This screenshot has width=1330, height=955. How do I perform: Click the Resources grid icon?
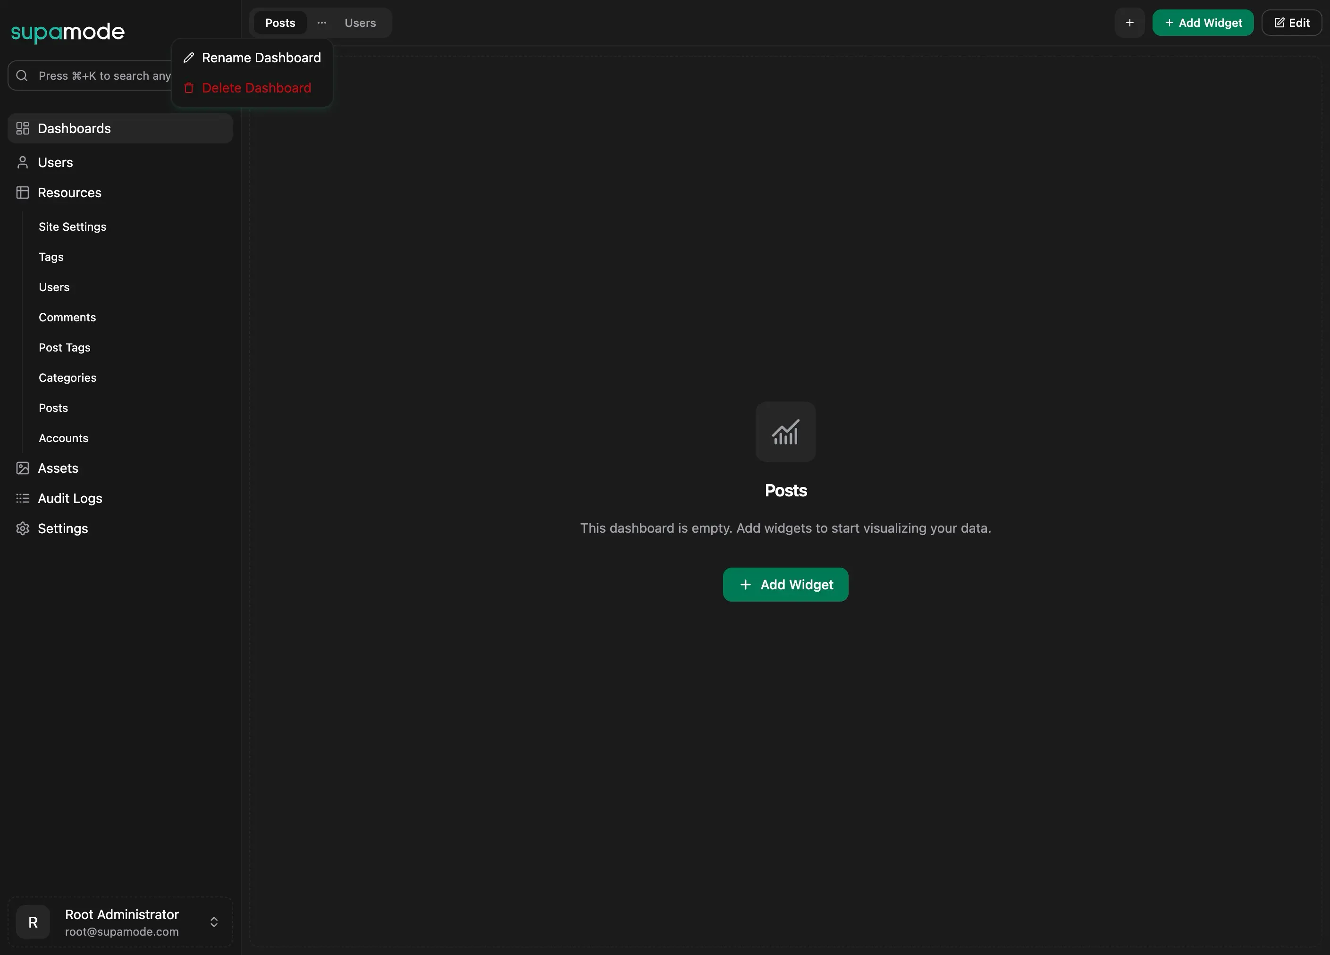click(23, 193)
